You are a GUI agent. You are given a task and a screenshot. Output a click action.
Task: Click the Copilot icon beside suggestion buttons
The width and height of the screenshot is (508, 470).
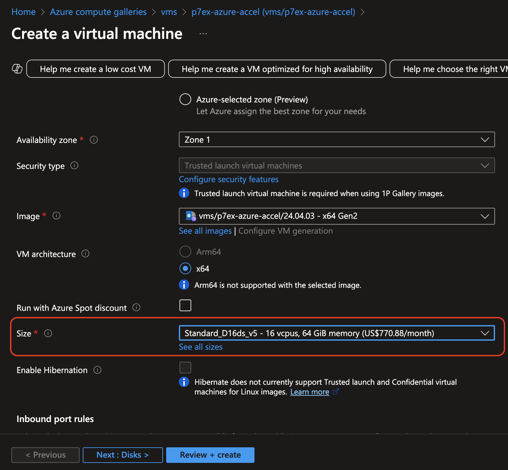click(x=17, y=69)
